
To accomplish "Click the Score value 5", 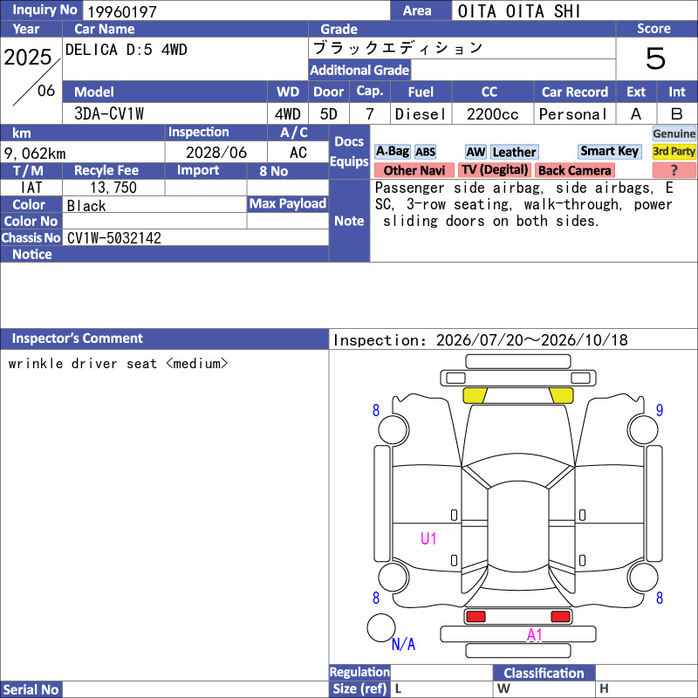I will pos(656,58).
